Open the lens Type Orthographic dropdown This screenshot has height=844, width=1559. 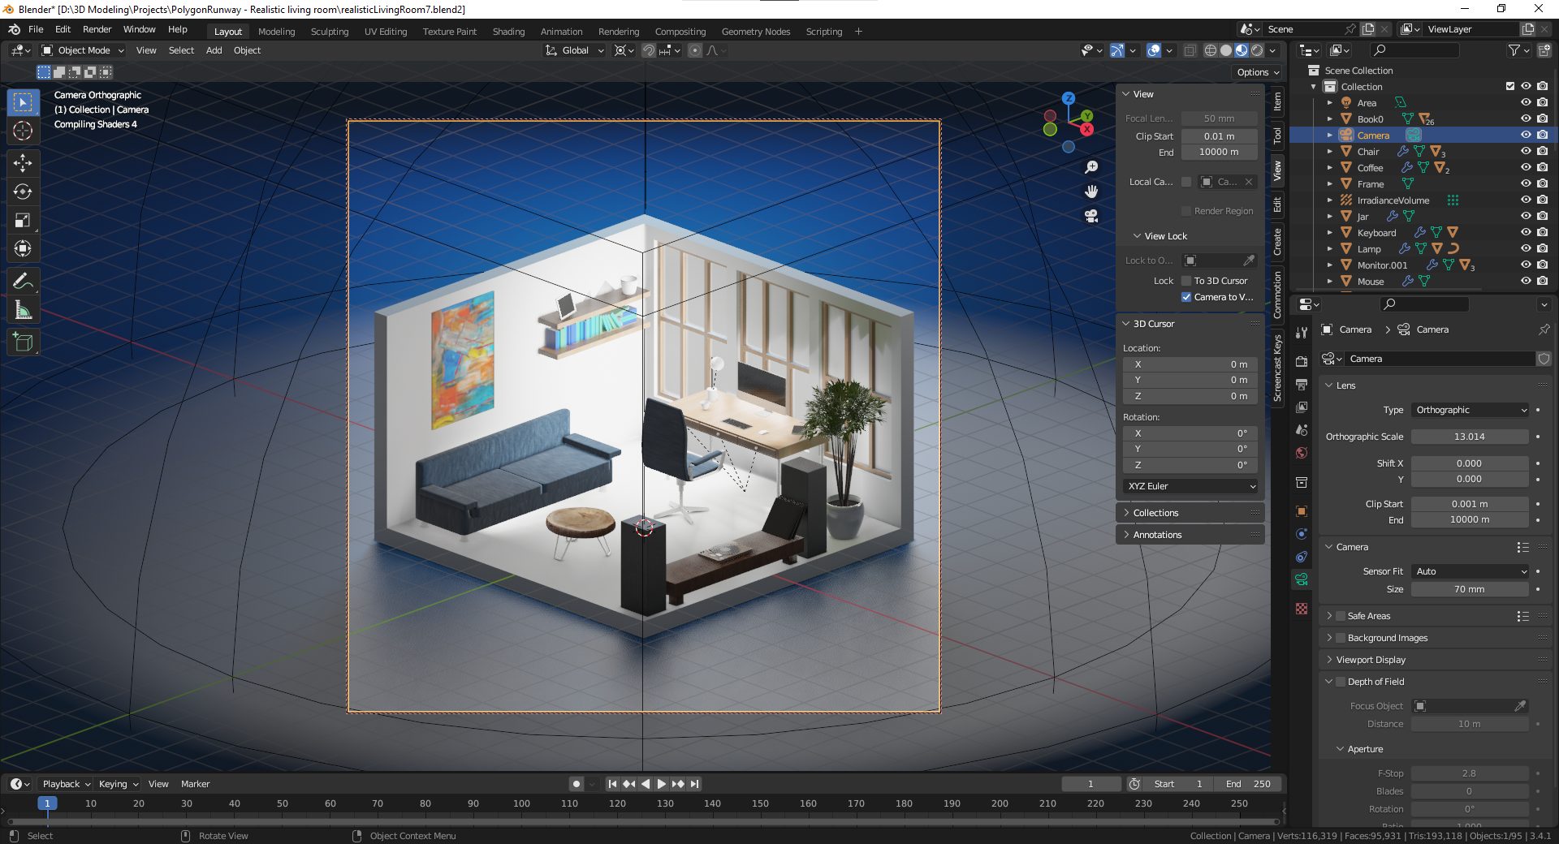[1470, 410]
